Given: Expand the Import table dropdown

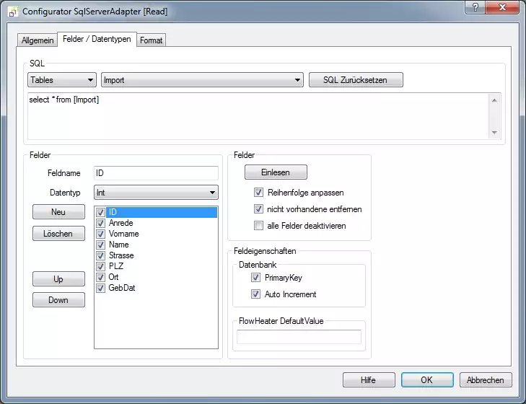Looking at the screenshot, I should coord(201,80).
